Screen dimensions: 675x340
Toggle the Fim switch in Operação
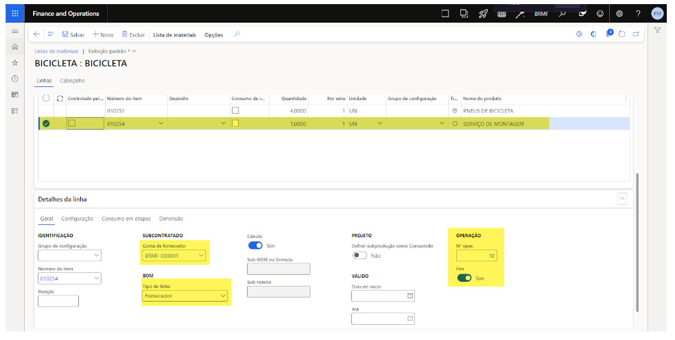pos(464,278)
